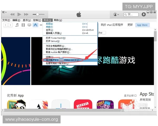Select 重新载入页面(L) menu entry
This screenshot has height=126, width=158.
click(x=70, y=33)
